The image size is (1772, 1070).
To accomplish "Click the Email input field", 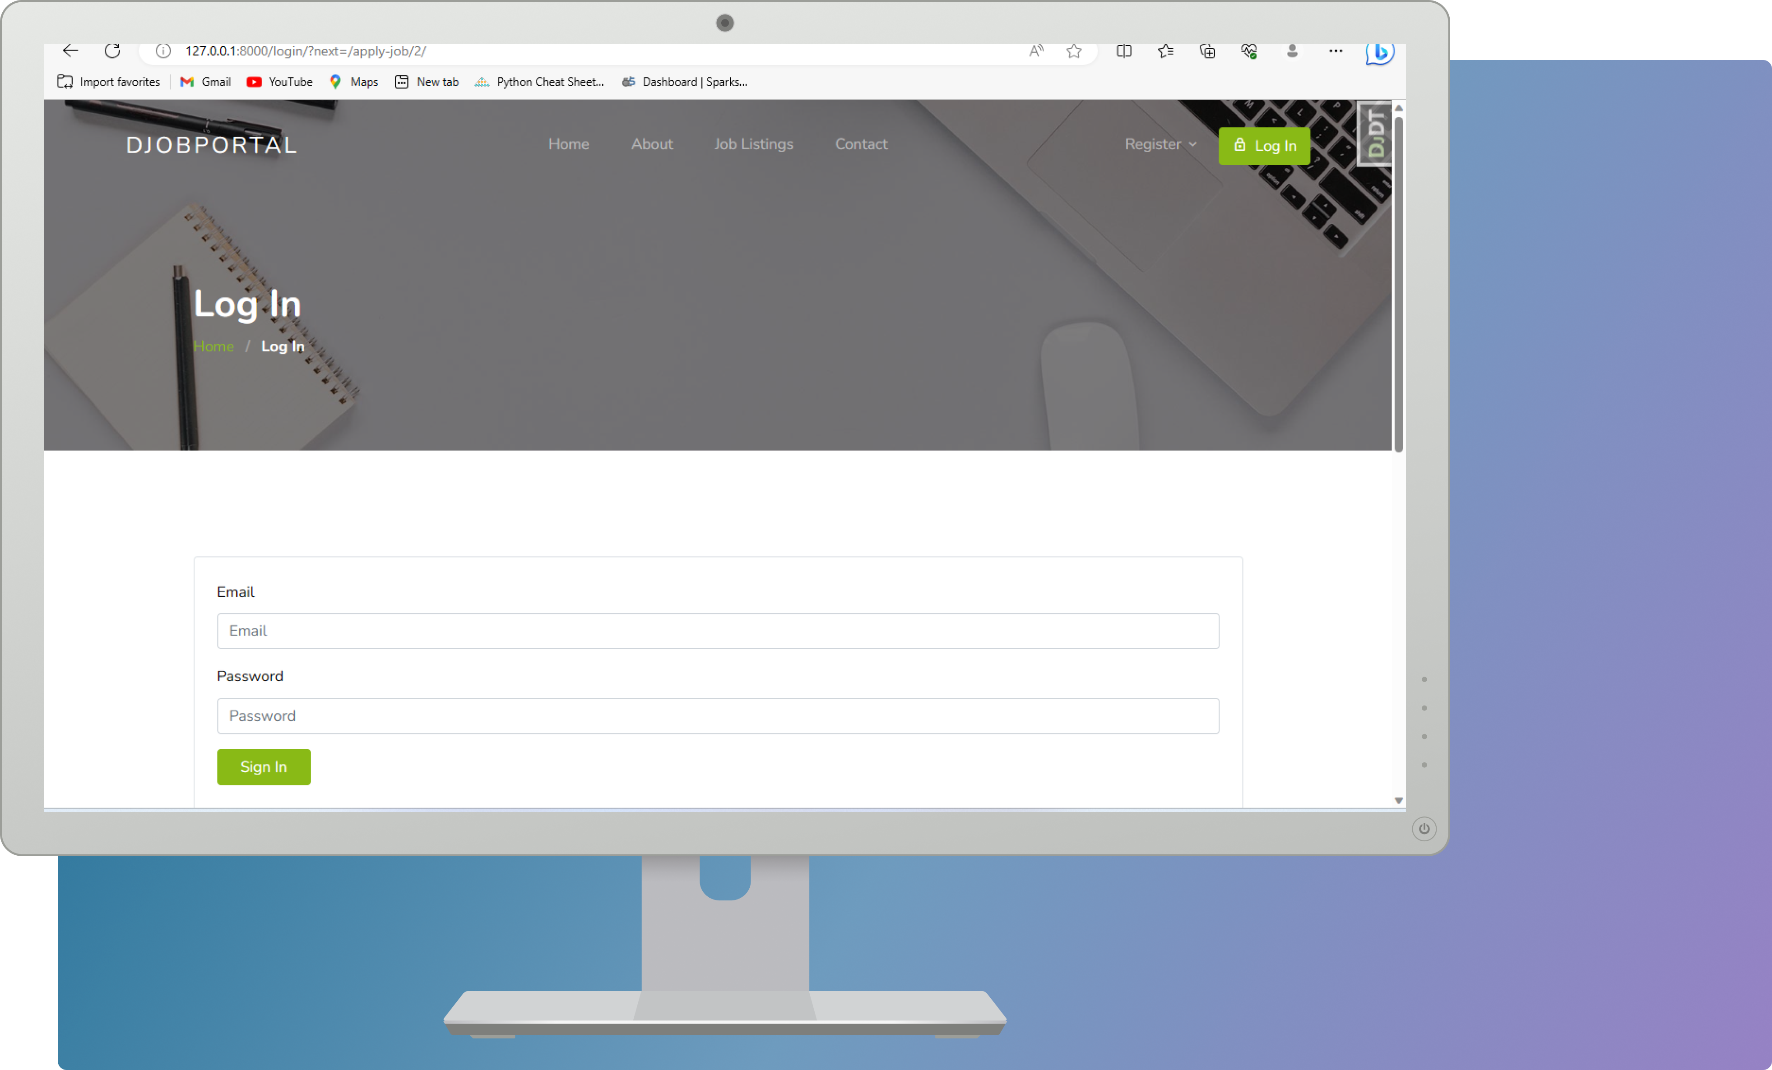I will (x=718, y=630).
